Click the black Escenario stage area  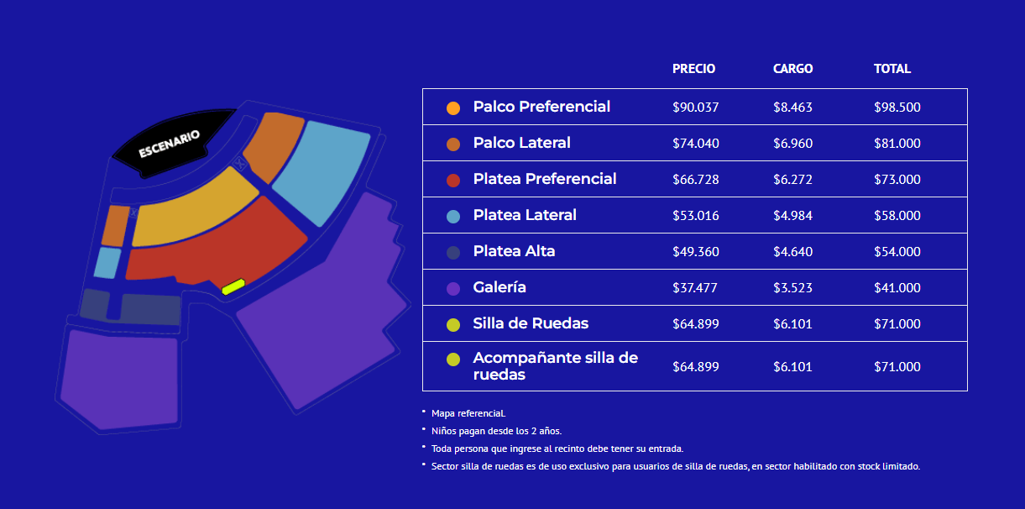coord(172,141)
